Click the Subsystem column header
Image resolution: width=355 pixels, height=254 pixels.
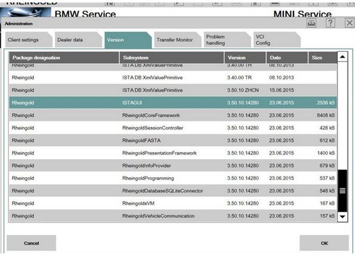(172, 58)
